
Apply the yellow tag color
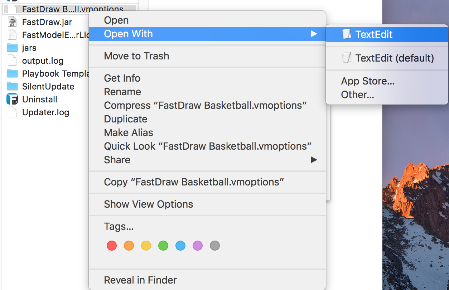[x=146, y=246]
